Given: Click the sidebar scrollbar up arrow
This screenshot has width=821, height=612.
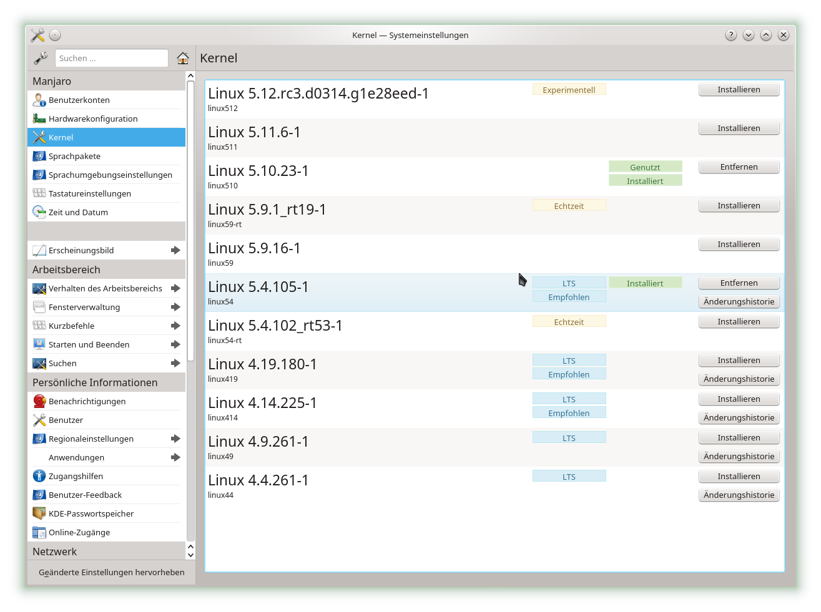Looking at the screenshot, I should [191, 75].
